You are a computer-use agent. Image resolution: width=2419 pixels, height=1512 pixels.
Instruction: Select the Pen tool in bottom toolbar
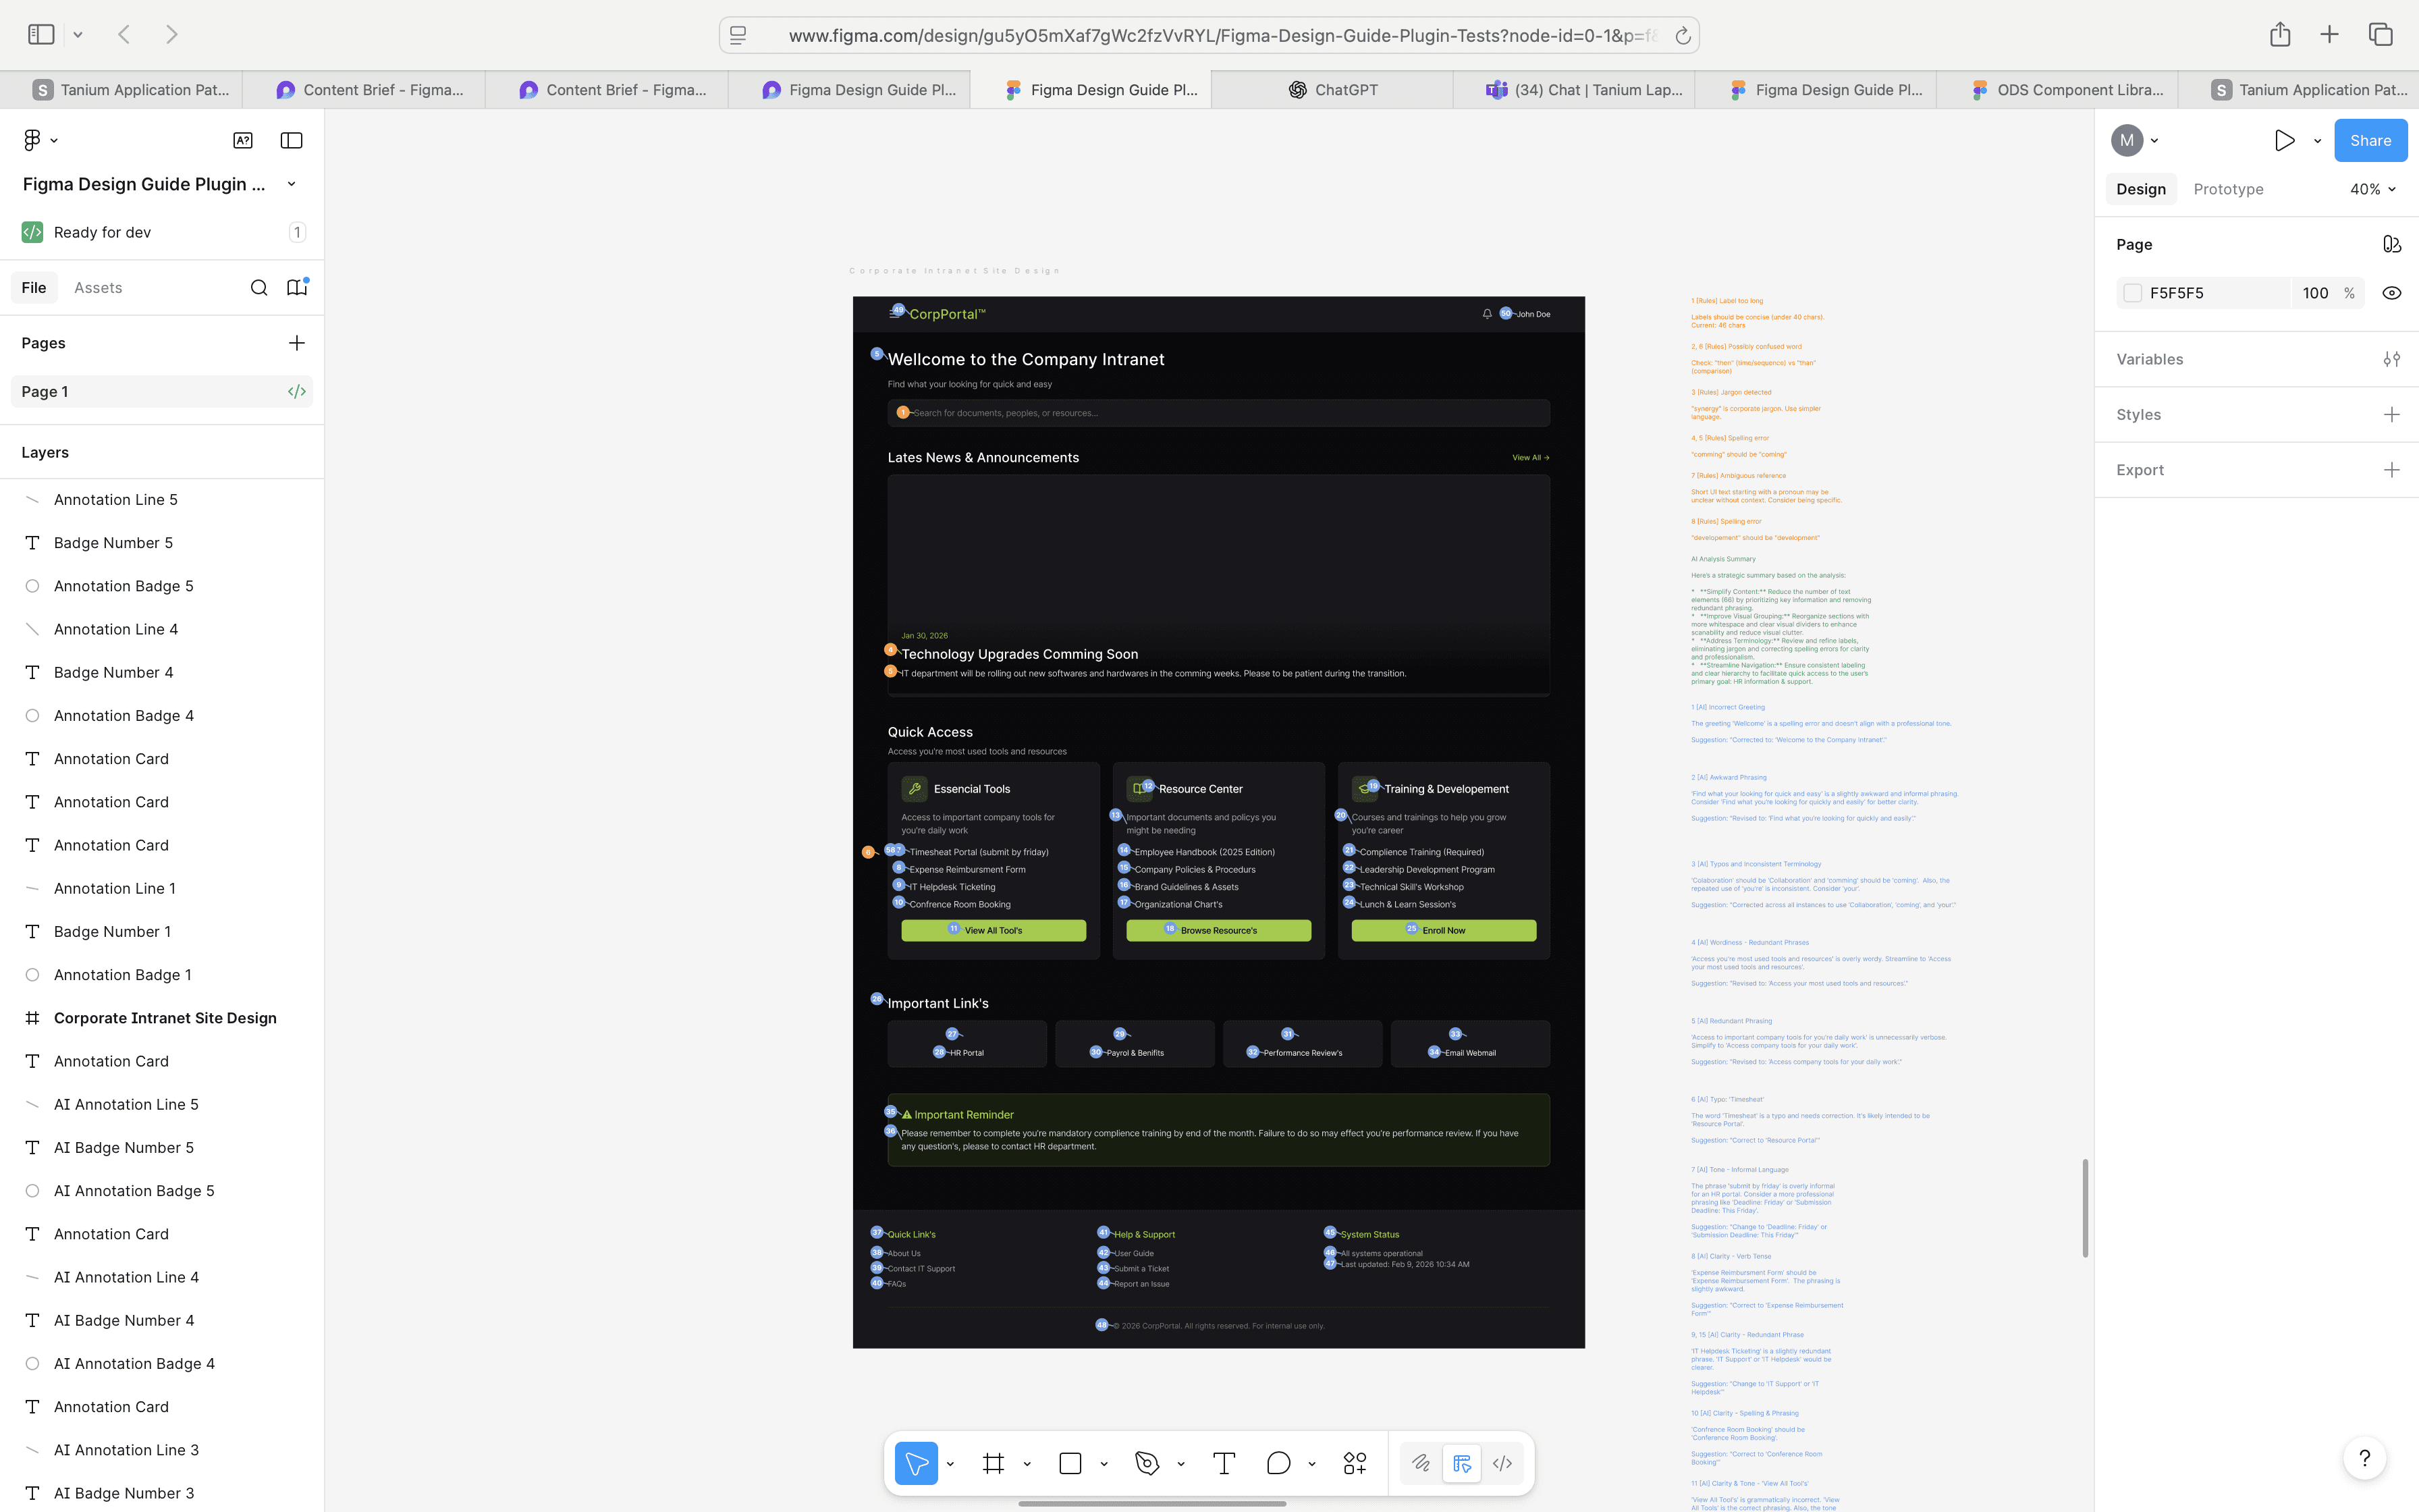coord(1147,1463)
